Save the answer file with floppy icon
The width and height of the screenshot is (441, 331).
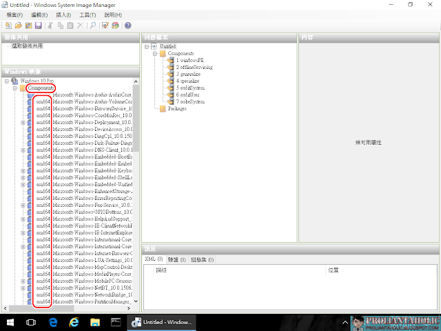[x=39, y=26]
